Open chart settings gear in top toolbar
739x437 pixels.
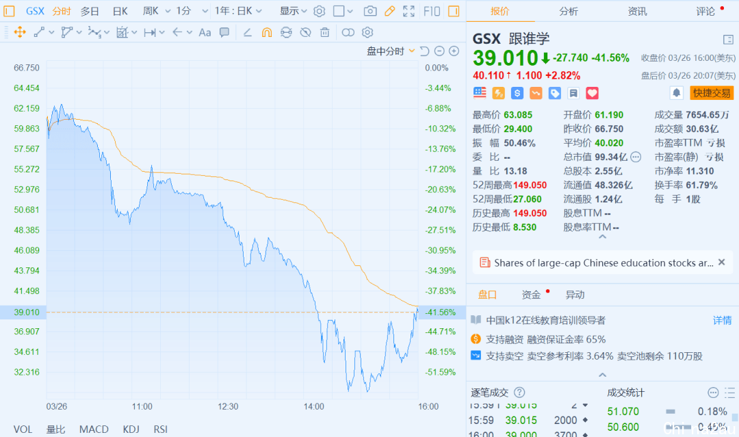pyautogui.click(x=319, y=11)
